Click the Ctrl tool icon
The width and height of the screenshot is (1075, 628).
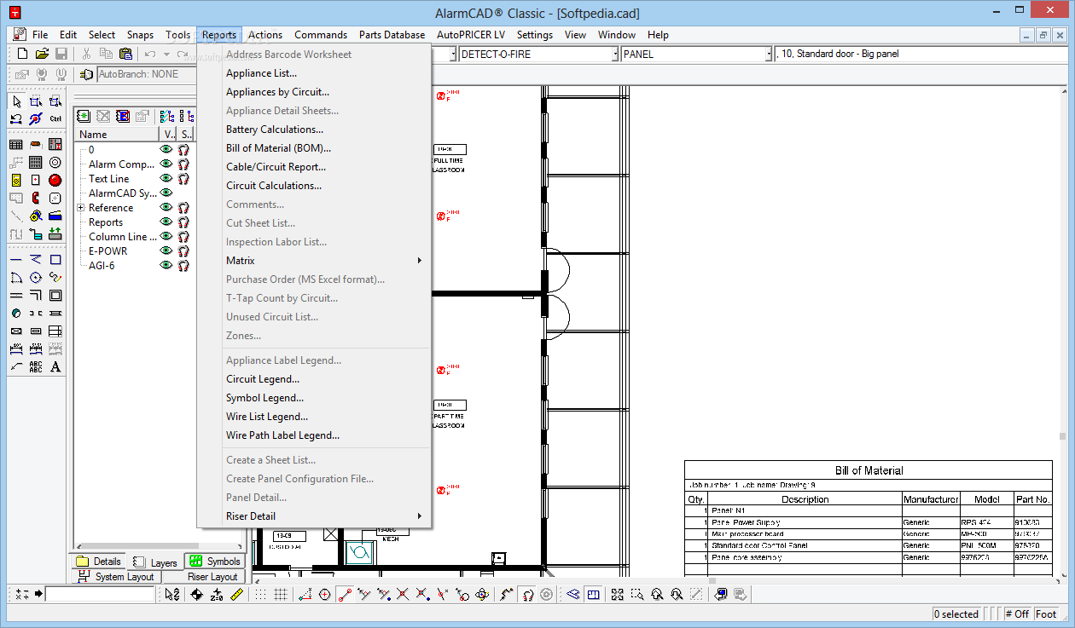click(55, 118)
